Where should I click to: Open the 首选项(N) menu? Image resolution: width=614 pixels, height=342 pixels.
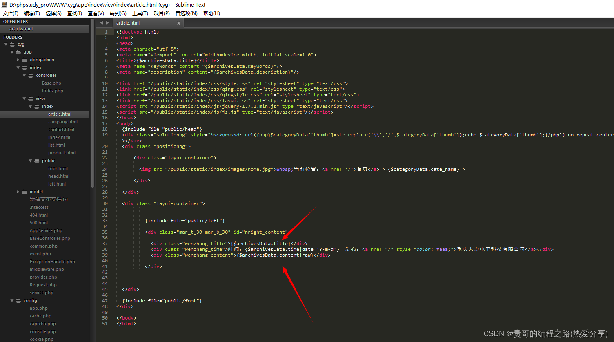(x=186, y=13)
